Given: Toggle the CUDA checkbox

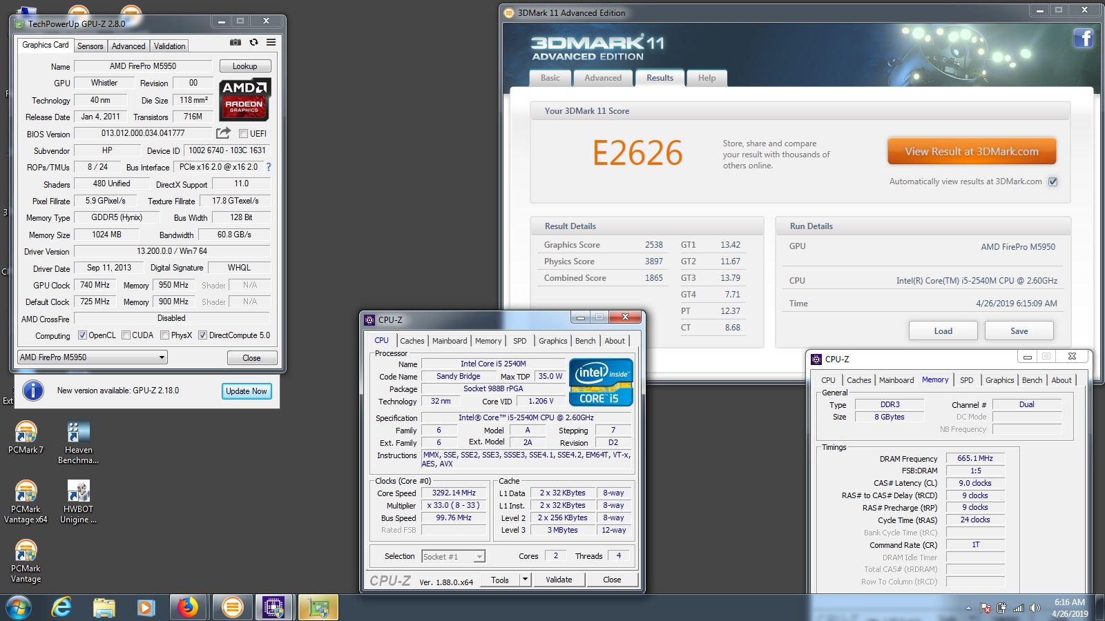Looking at the screenshot, I should click(x=126, y=335).
